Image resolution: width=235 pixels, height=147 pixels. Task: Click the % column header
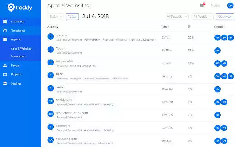[x=189, y=27]
